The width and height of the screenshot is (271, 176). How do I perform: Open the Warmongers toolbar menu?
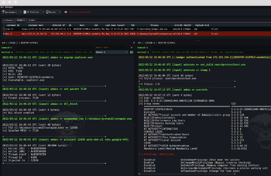10,12
